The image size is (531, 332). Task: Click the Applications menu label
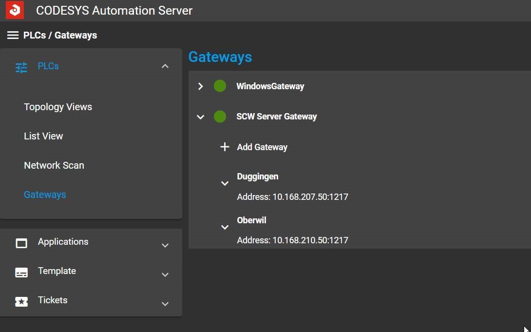63,241
